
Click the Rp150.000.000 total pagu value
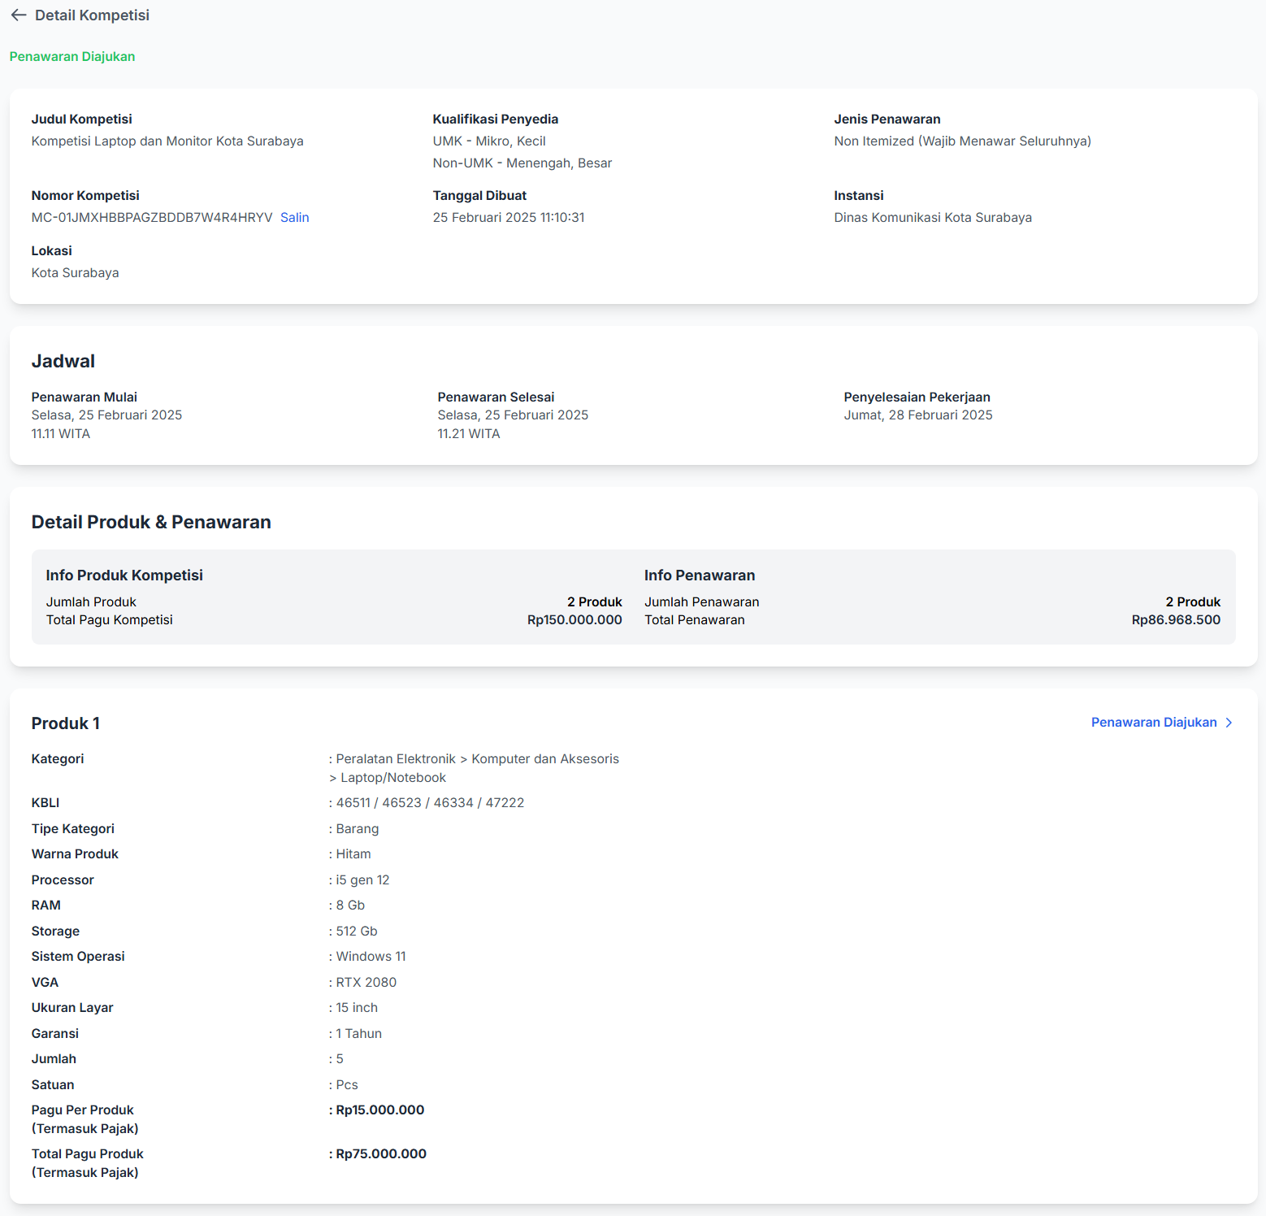tap(574, 620)
